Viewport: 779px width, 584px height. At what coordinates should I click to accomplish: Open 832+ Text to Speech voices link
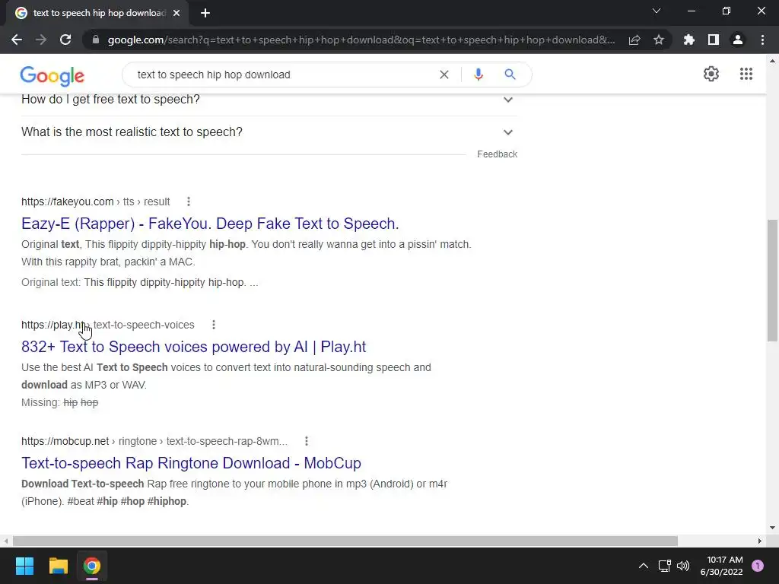click(x=193, y=347)
